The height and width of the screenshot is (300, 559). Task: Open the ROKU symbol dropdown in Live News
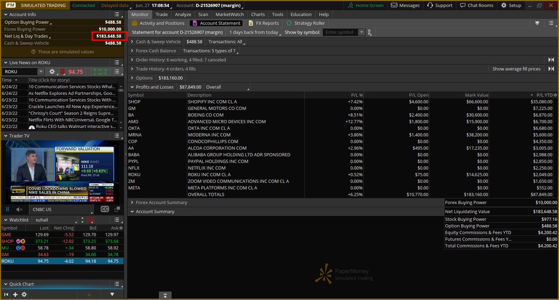coord(41,72)
